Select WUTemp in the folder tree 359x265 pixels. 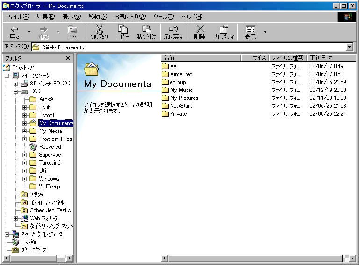tap(50, 187)
